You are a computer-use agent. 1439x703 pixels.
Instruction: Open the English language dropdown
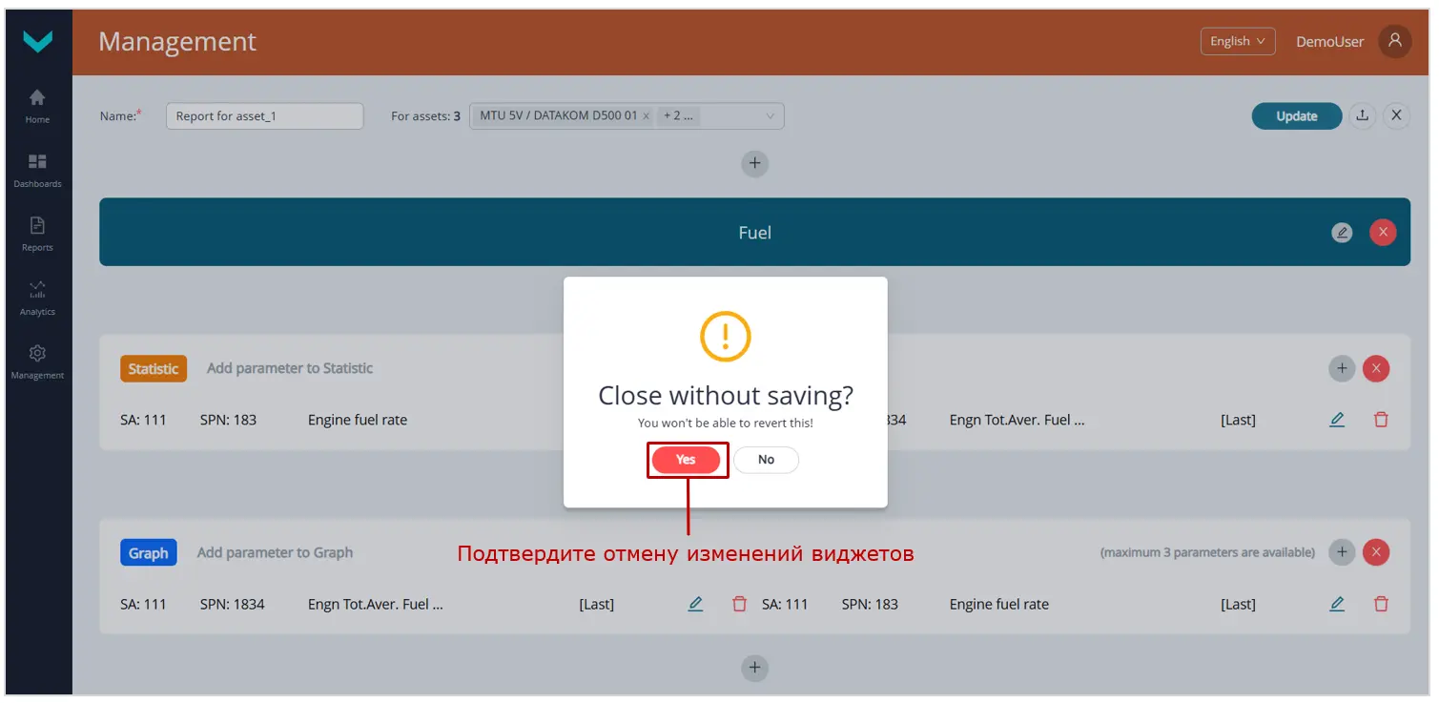[1237, 41]
